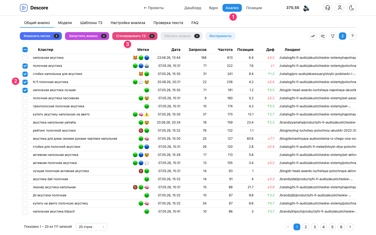Viewport: 376px width, 235px height.
Task: Click the robot label in the 'полочная акустика' row
Action: click(147, 66)
